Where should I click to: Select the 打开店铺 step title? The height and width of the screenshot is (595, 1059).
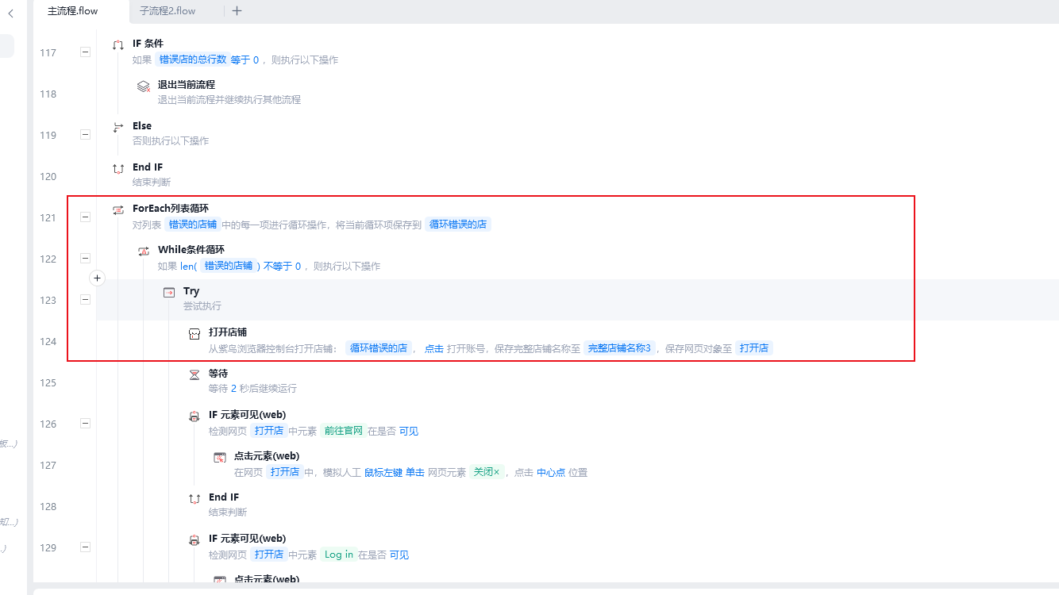(228, 332)
